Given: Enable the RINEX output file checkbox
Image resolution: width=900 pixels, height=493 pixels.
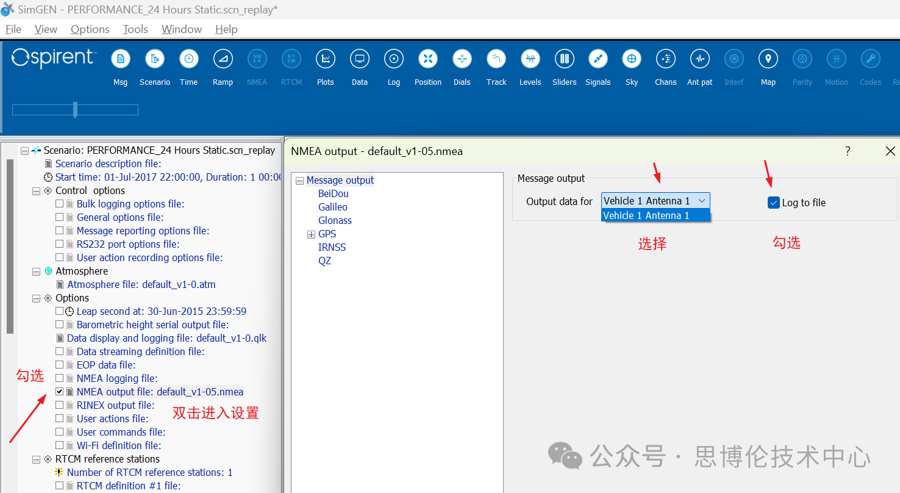Looking at the screenshot, I should pyautogui.click(x=60, y=405).
